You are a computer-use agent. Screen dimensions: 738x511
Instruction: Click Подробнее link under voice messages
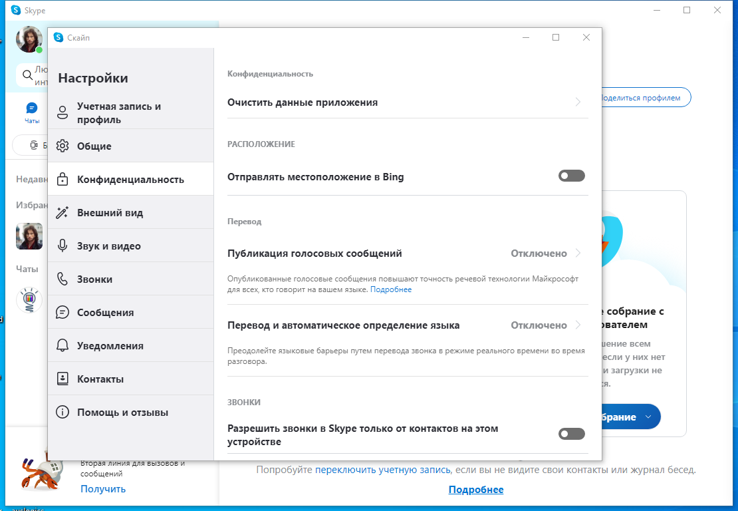click(391, 289)
